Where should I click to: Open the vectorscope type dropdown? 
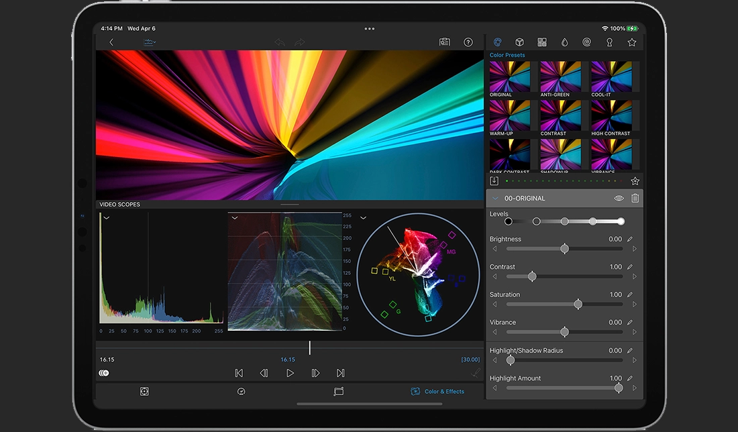pos(363,218)
